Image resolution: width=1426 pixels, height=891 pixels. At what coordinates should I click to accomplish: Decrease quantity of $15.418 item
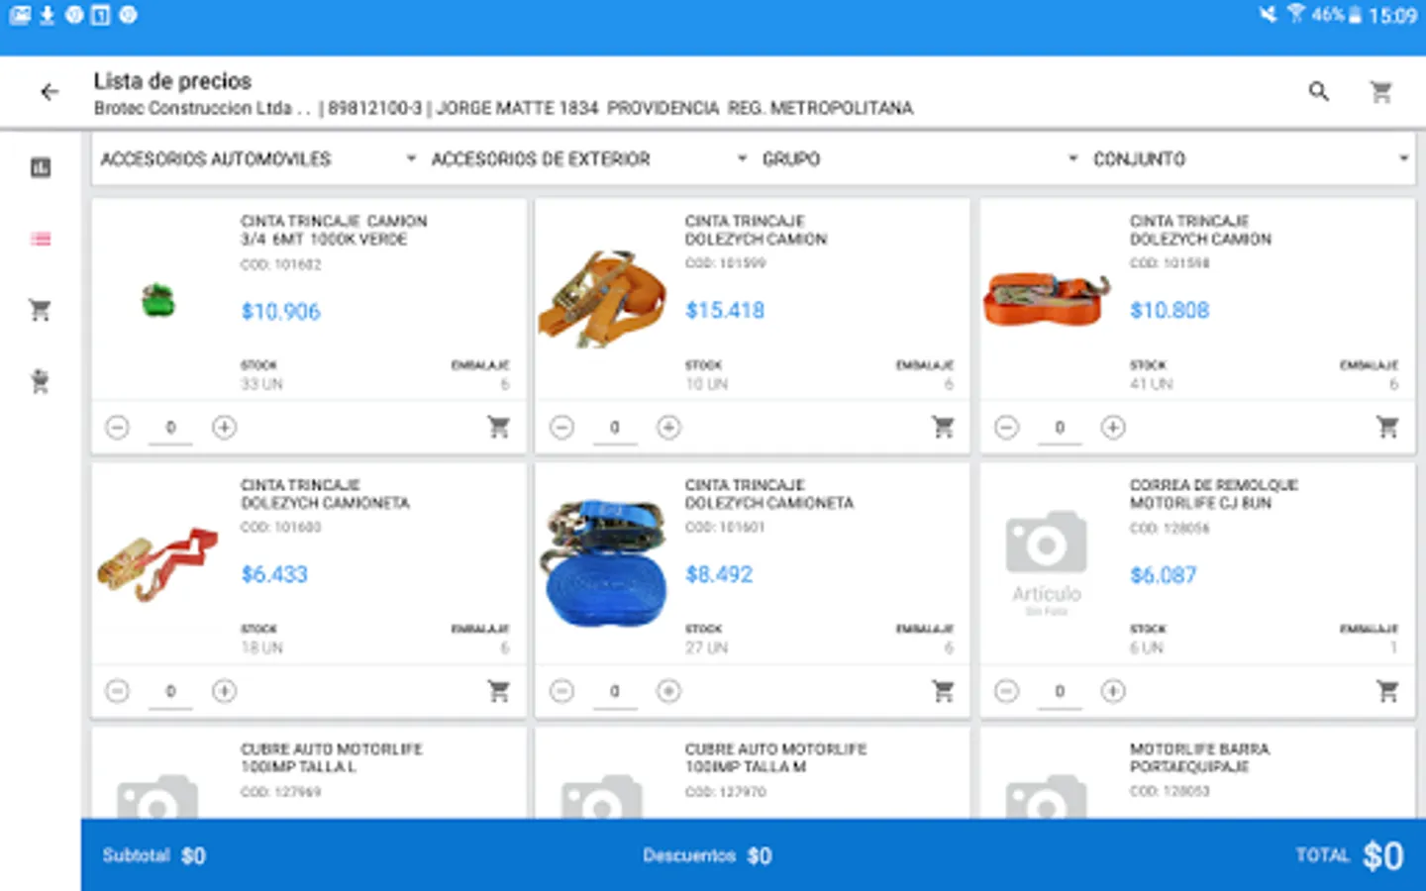(x=561, y=428)
